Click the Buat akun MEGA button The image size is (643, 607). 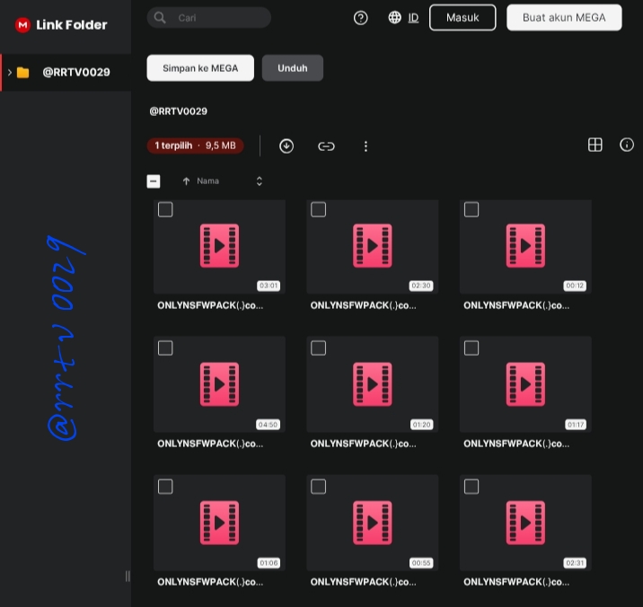tap(564, 18)
